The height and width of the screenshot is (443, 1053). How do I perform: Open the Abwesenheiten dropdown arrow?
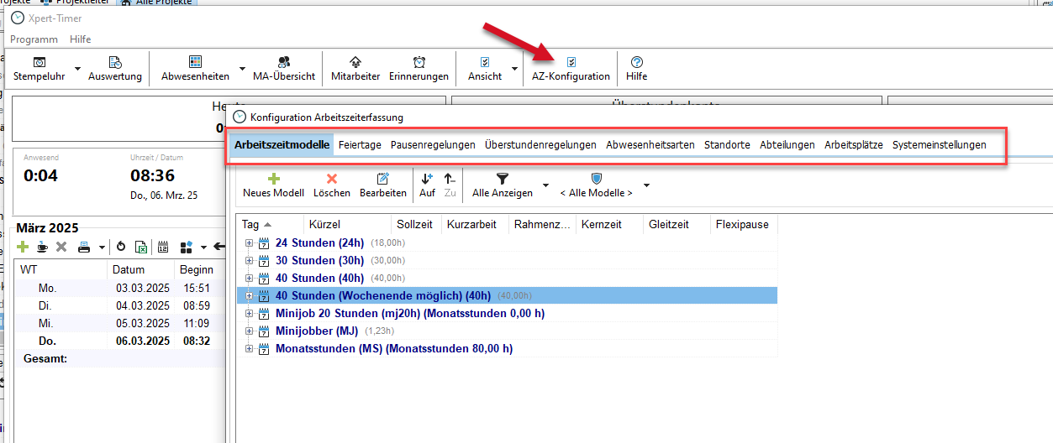242,69
